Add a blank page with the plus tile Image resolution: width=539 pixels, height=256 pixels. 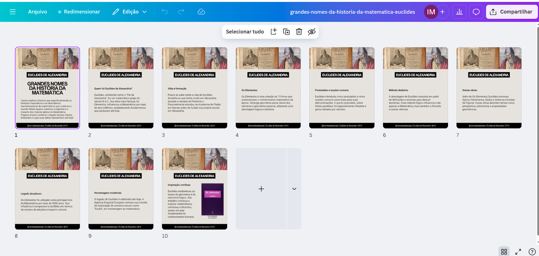(x=261, y=189)
